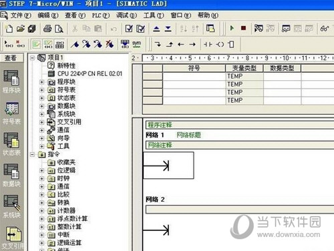The image size is (334, 251).
Task: Compile program with the checkmark icon
Action: 129,29
